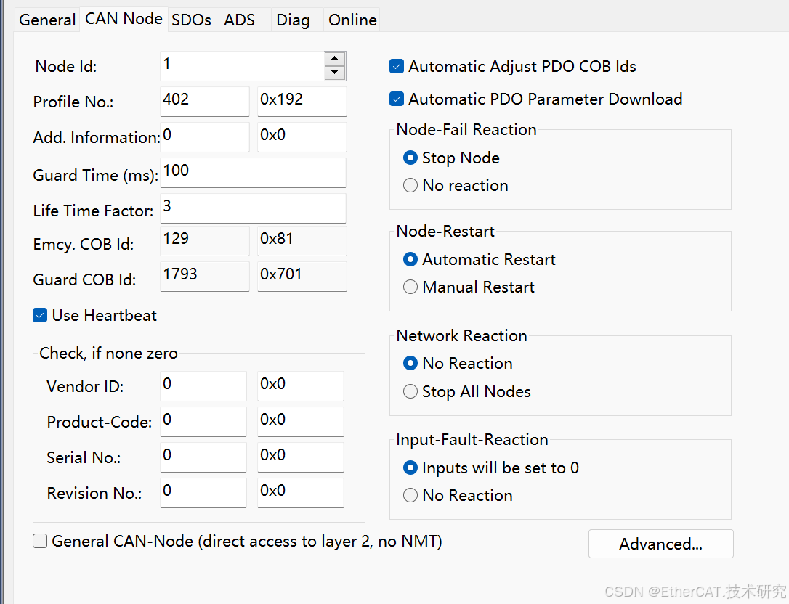789x604 pixels.
Task: Uncheck Automatic Adjust PDO COB Ids
Action: (x=397, y=67)
